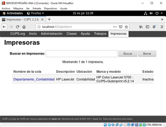Open VirtualBox Ayuda menu
This screenshot has height=127, width=166.
point(64,8)
